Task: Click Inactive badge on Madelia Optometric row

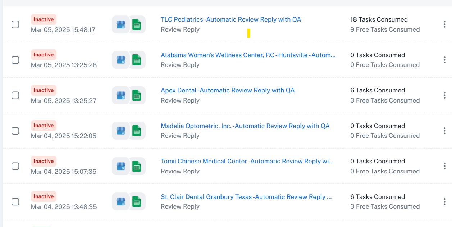Action: (x=44, y=126)
